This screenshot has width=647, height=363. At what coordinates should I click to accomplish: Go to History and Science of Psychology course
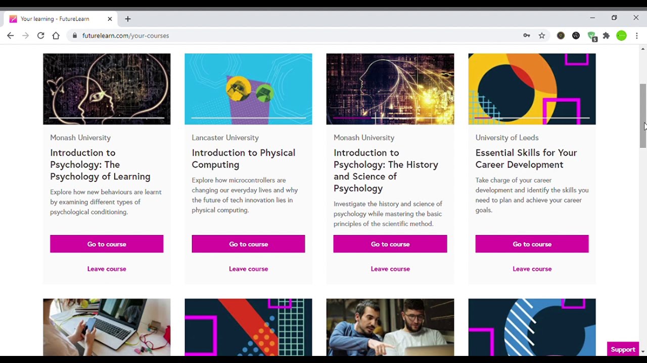390,244
